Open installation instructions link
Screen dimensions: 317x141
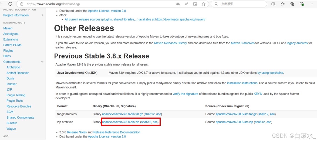(x=242, y=83)
